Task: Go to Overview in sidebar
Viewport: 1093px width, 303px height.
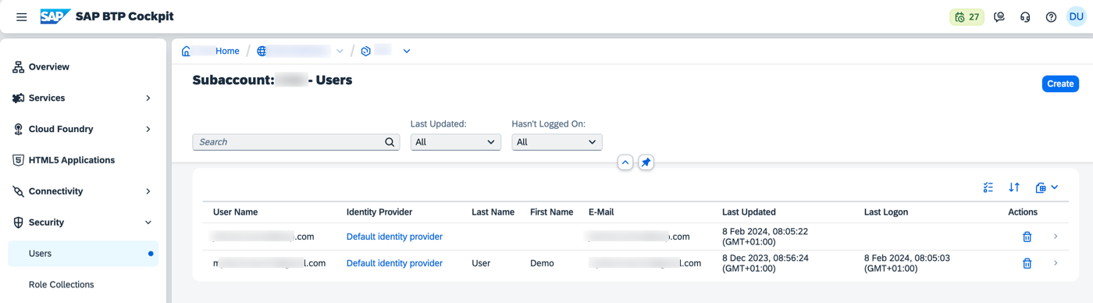Action: point(49,67)
